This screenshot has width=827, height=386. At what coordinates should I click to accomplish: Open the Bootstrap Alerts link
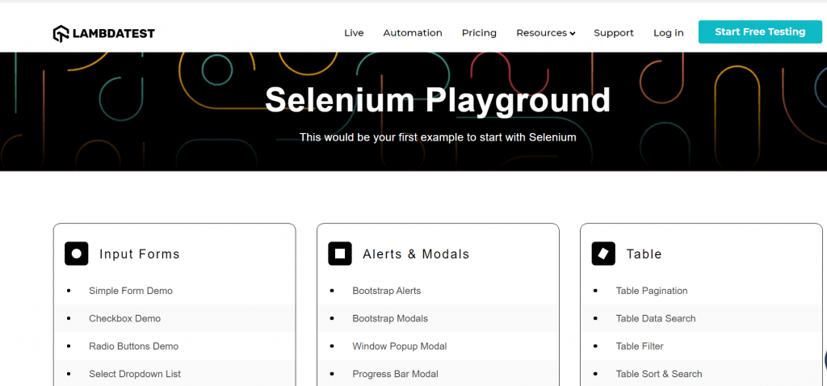coord(387,291)
